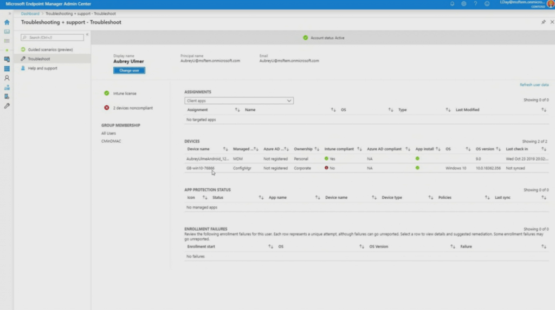This screenshot has height=310, width=555.
Task: Open the notifications bell icon
Action: 452,4
